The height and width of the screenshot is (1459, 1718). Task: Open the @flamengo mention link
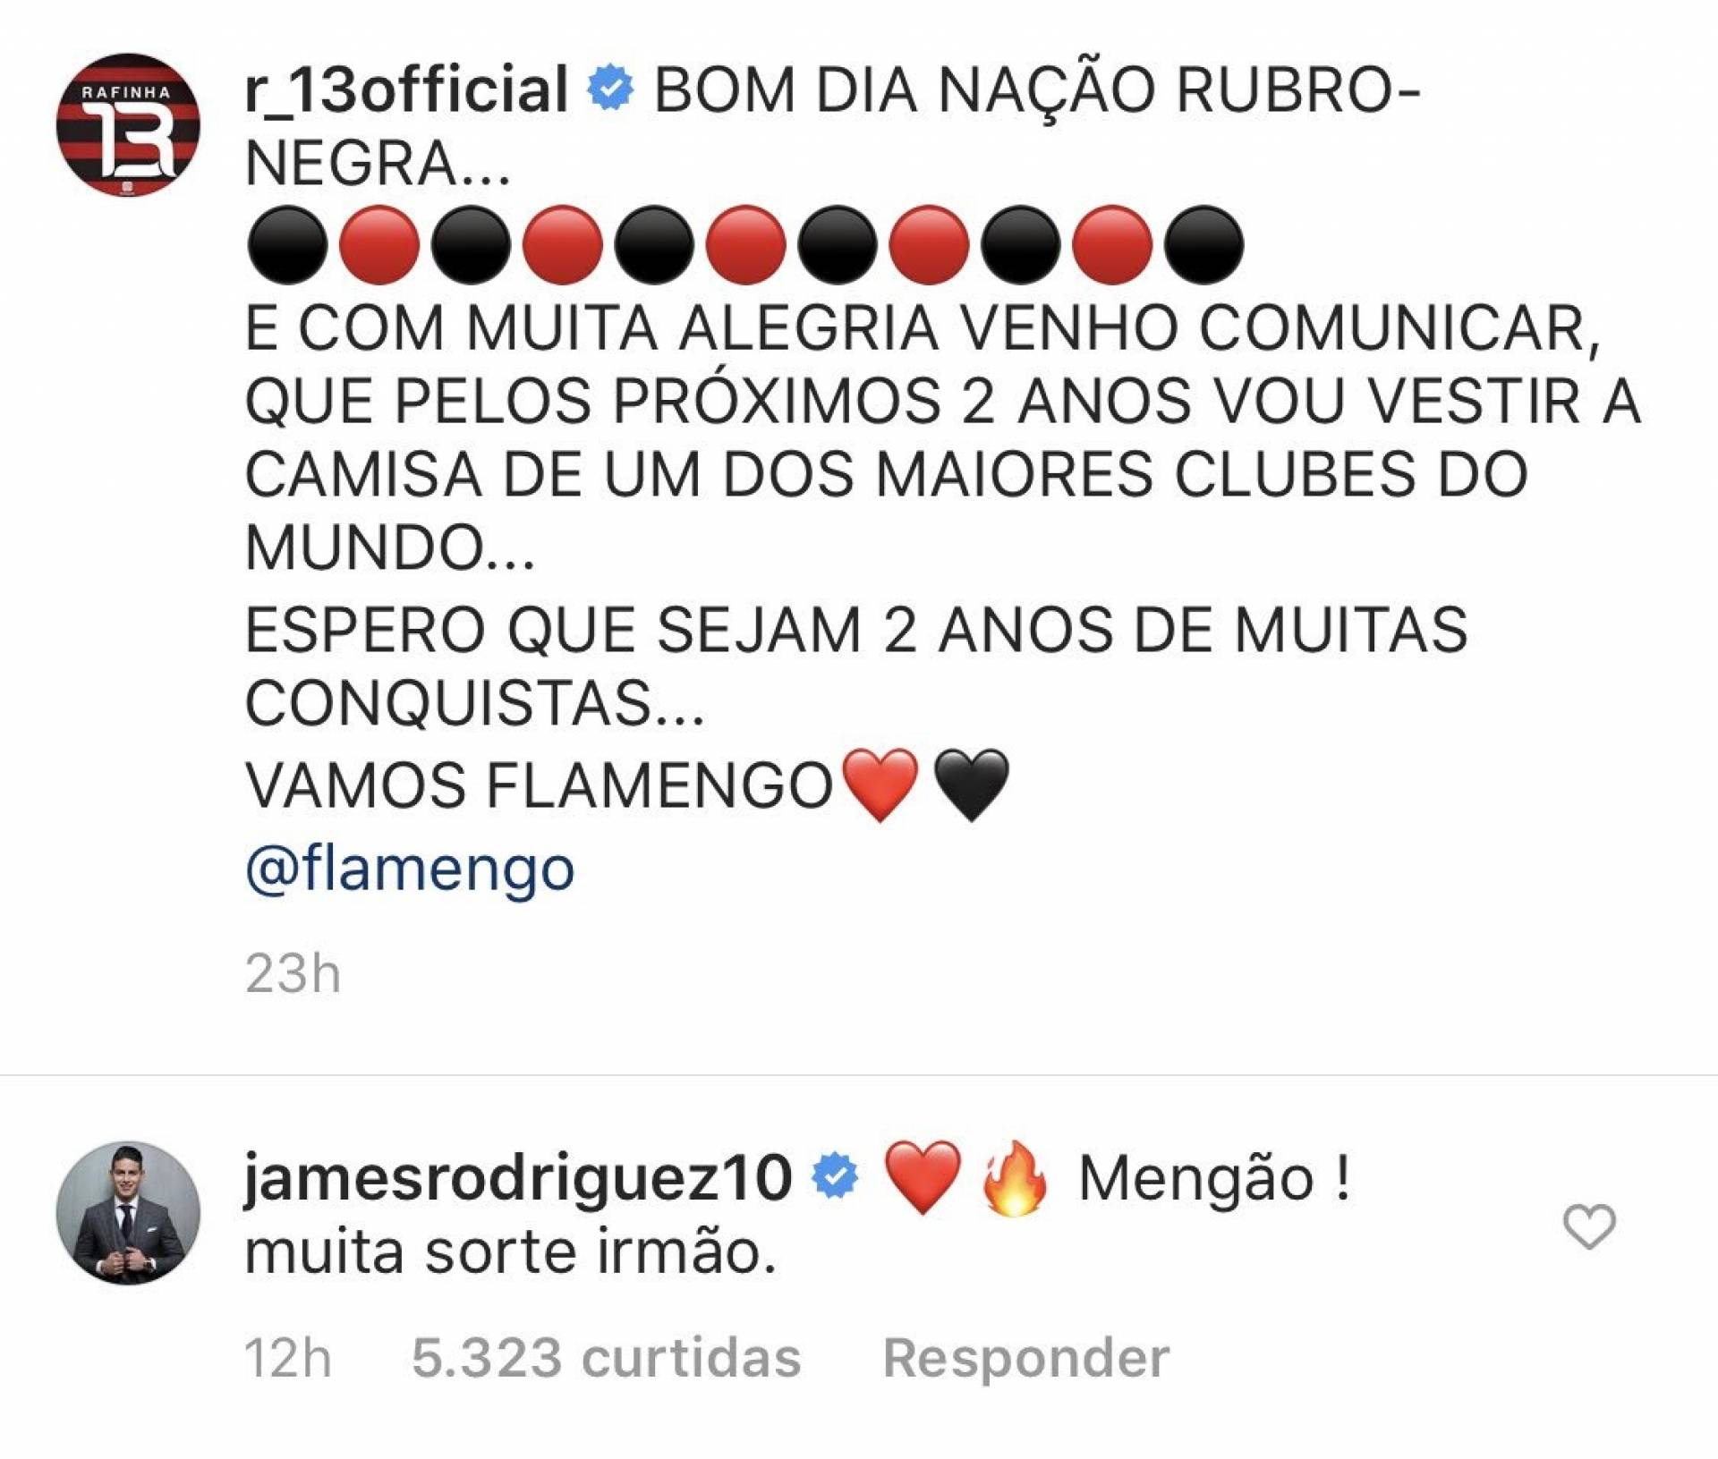point(410,869)
